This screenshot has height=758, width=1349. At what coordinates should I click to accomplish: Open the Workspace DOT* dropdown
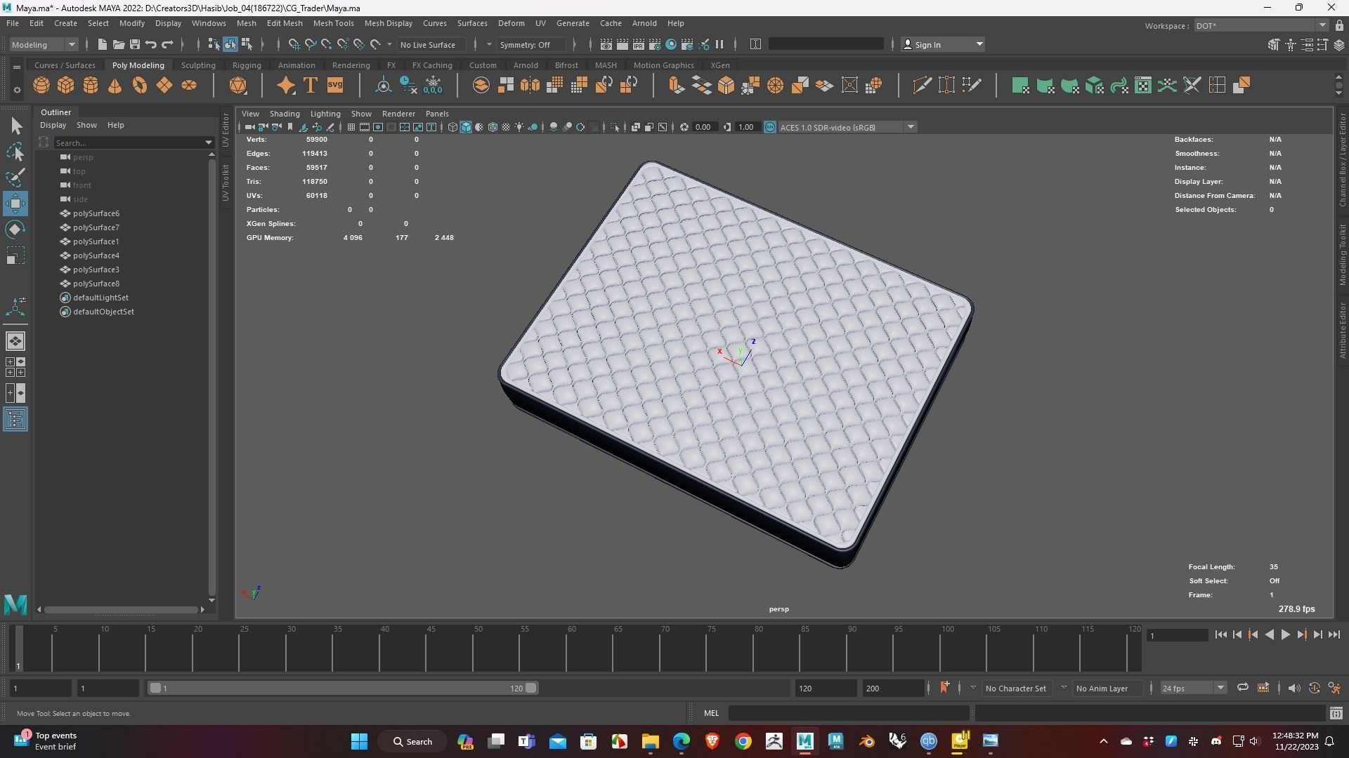tap(1260, 25)
